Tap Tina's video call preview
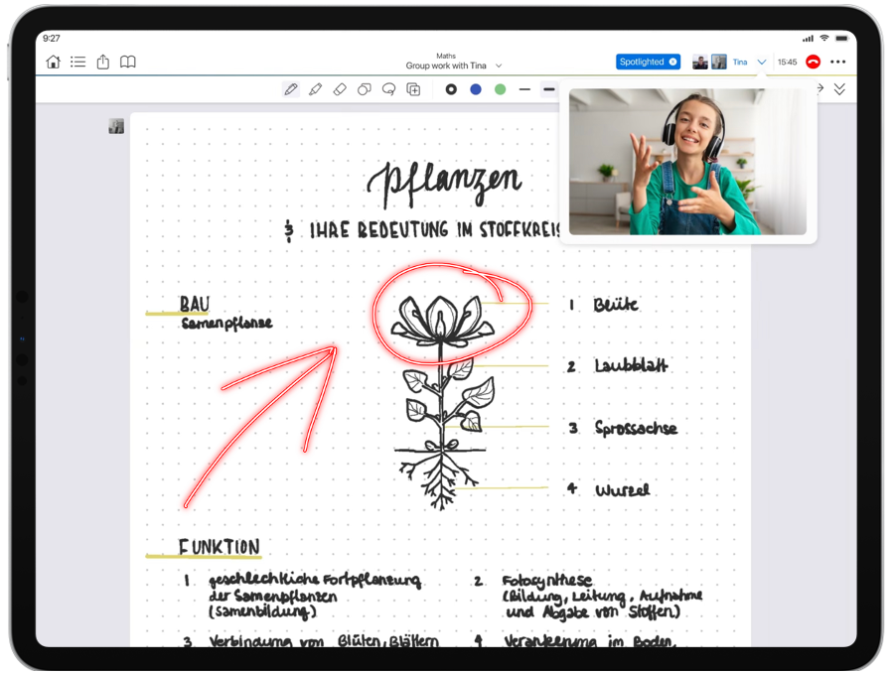 point(687,162)
